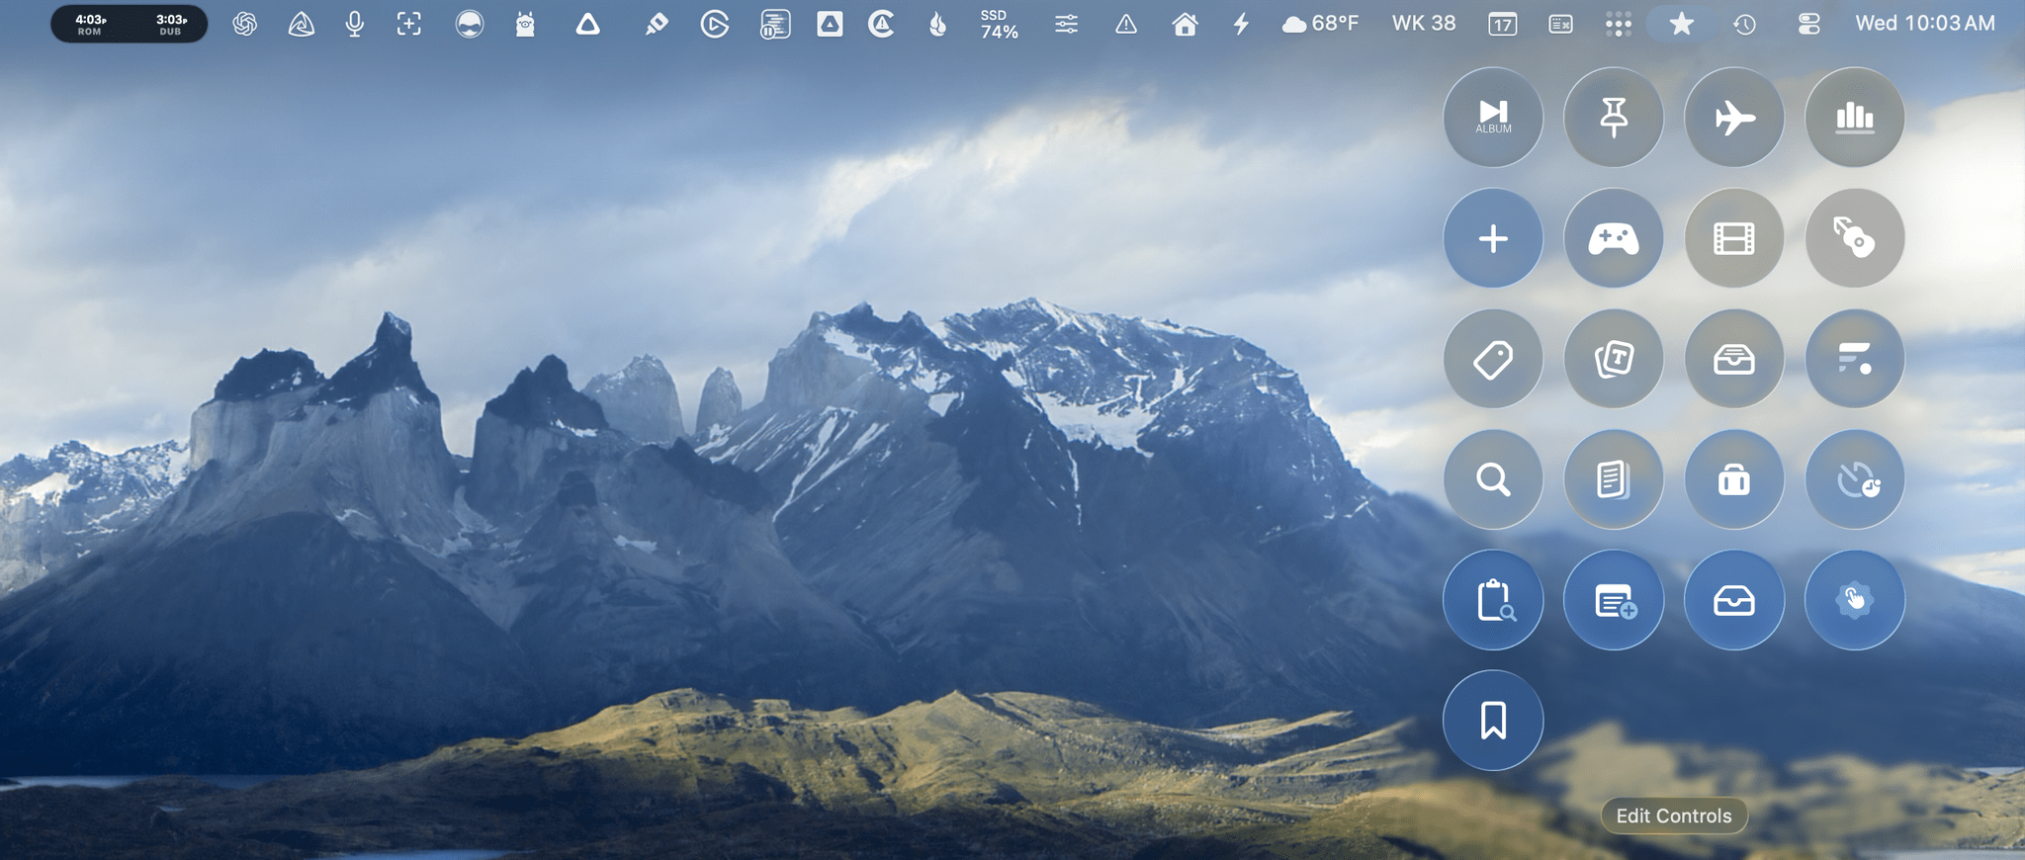The width and height of the screenshot is (2025, 860).
Task: Click the bookmark control button
Action: (x=1492, y=721)
